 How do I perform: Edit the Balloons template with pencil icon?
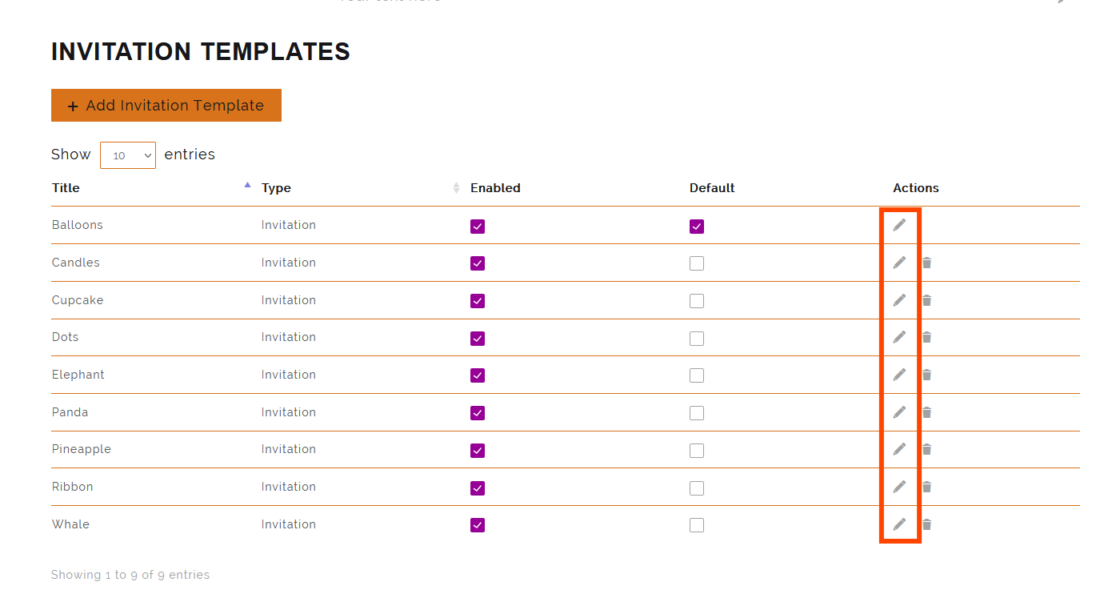(x=900, y=225)
